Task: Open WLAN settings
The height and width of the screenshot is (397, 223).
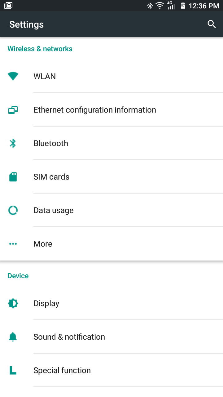Action: pos(111,76)
